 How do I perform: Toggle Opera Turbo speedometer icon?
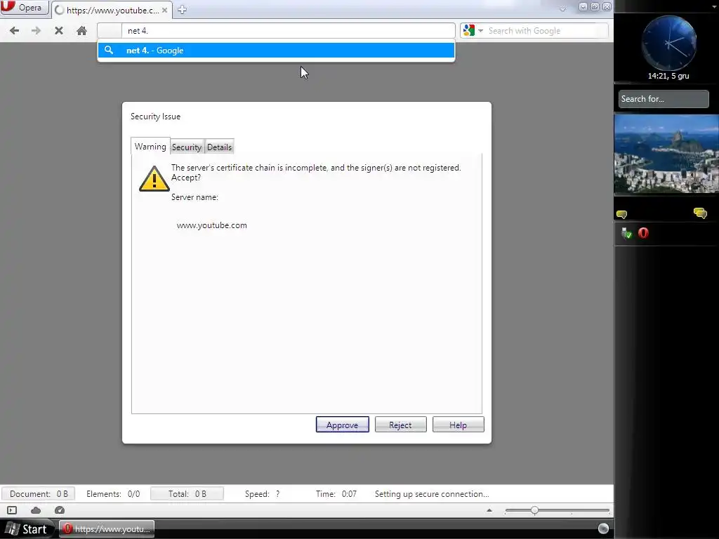click(60, 510)
